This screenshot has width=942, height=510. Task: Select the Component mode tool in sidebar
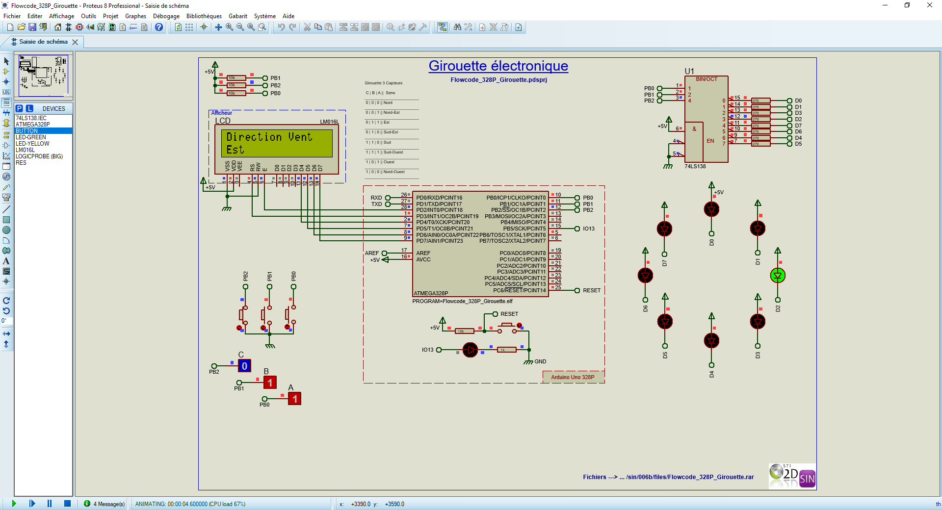tap(6, 72)
